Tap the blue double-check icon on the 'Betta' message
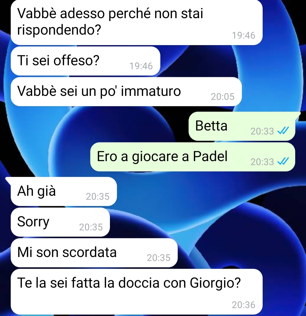This screenshot has height=316, width=306. coord(283,131)
